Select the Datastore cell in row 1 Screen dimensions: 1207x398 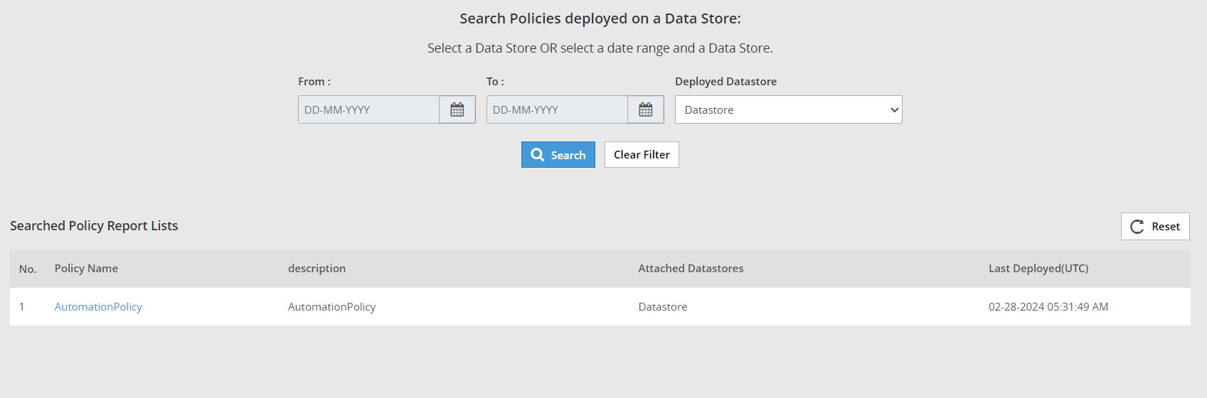662,307
